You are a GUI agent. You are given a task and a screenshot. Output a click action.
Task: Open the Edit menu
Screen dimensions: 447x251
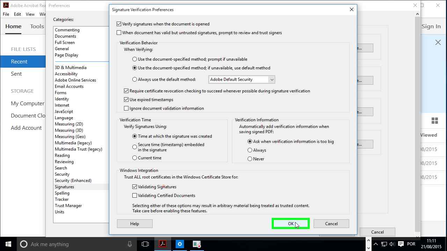(17, 14)
